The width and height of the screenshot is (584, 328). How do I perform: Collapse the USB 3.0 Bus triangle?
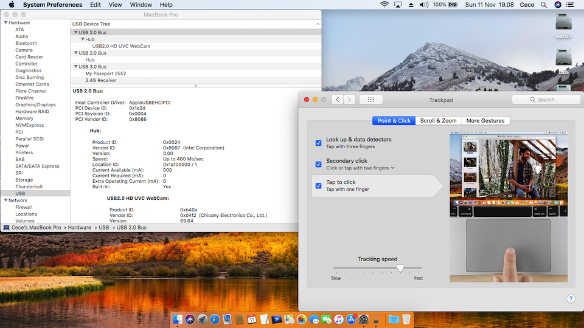click(75, 67)
